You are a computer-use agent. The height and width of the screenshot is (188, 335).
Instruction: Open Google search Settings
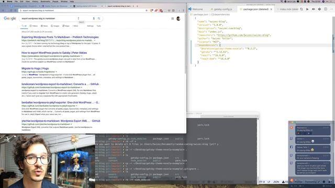click(91, 26)
